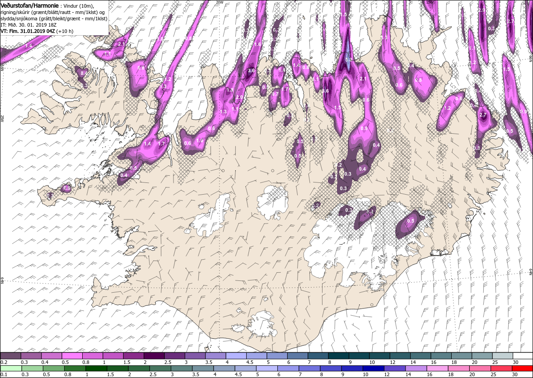
Task: Pick the bright red lower swatch labeled 30
Action: pyautogui.click(x=522, y=369)
